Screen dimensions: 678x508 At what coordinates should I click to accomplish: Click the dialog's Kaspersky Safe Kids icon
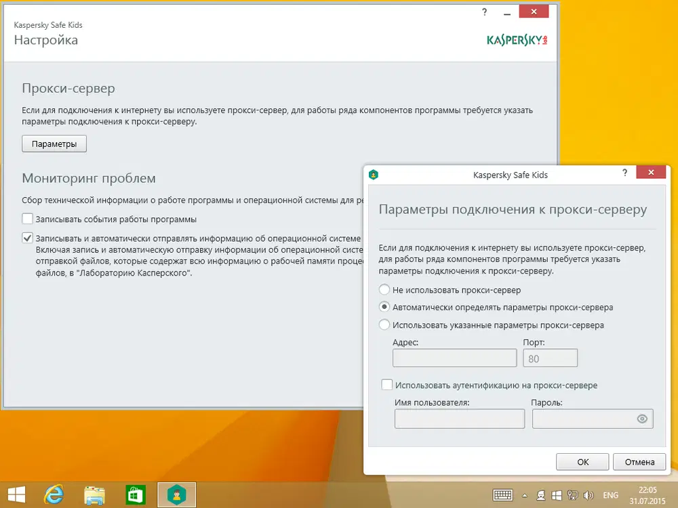click(x=374, y=175)
